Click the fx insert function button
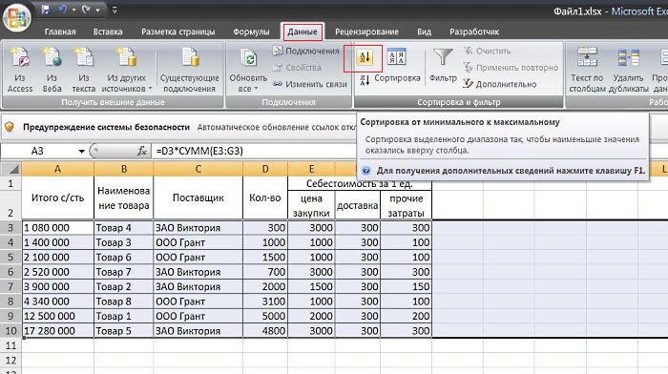 (142, 151)
